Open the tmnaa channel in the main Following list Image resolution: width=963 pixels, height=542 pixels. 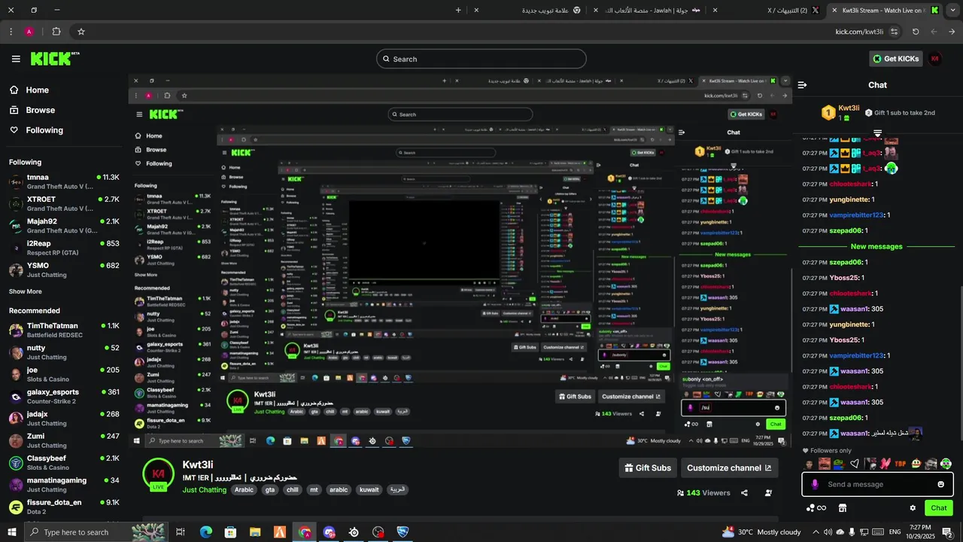(x=64, y=181)
